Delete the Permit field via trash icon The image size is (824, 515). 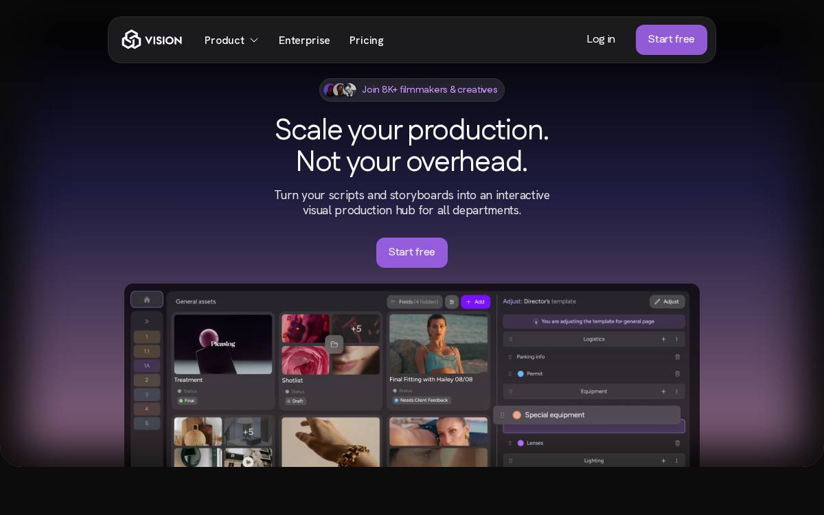click(678, 374)
